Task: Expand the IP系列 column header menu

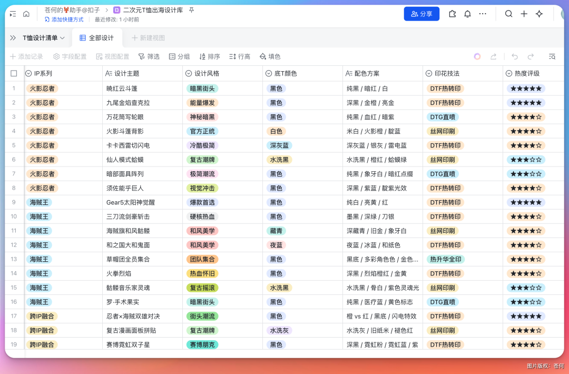Action: [x=29, y=74]
